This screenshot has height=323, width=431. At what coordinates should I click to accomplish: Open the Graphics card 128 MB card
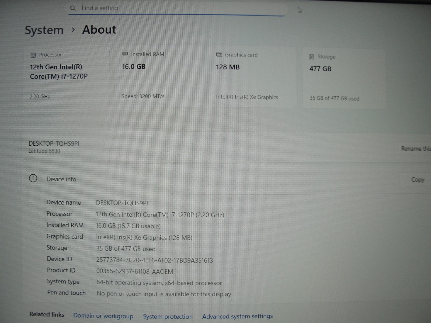tap(253, 77)
